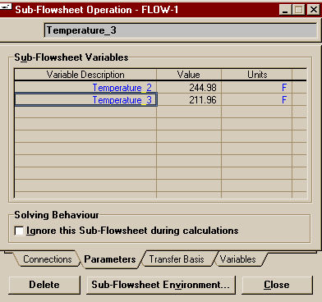Select the Temperature_2 variable row
The height and width of the screenshot is (302, 322).
160,88
